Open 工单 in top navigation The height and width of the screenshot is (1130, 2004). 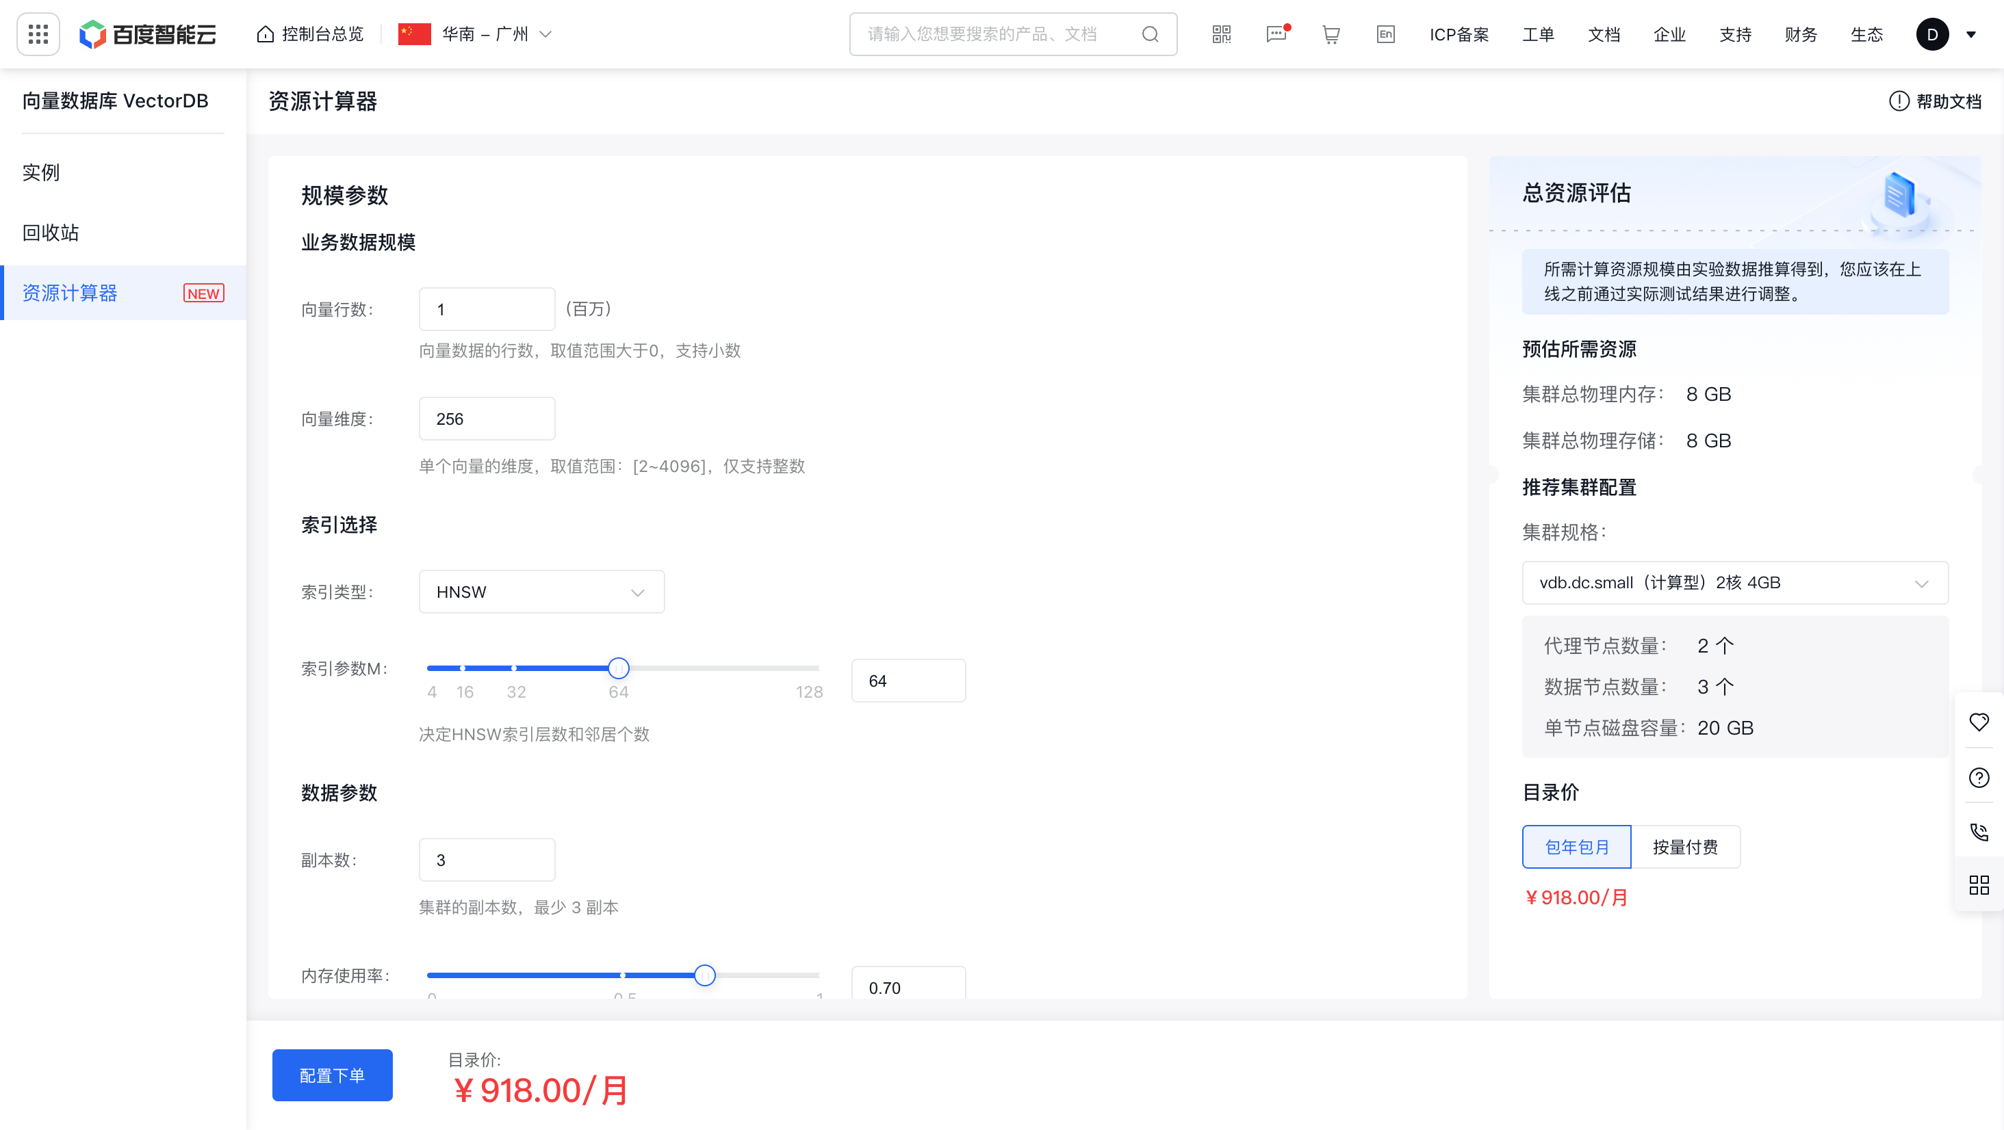1538,34
